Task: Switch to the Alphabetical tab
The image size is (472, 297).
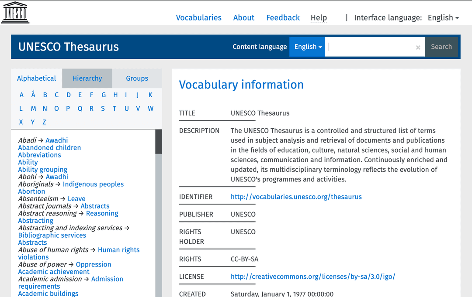Action: click(36, 79)
